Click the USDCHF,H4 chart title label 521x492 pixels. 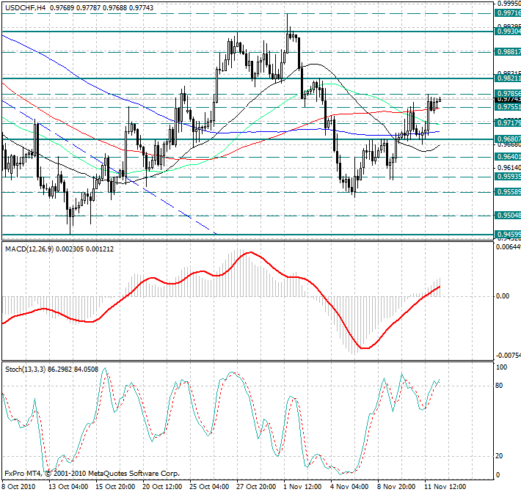(x=25, y=7)
